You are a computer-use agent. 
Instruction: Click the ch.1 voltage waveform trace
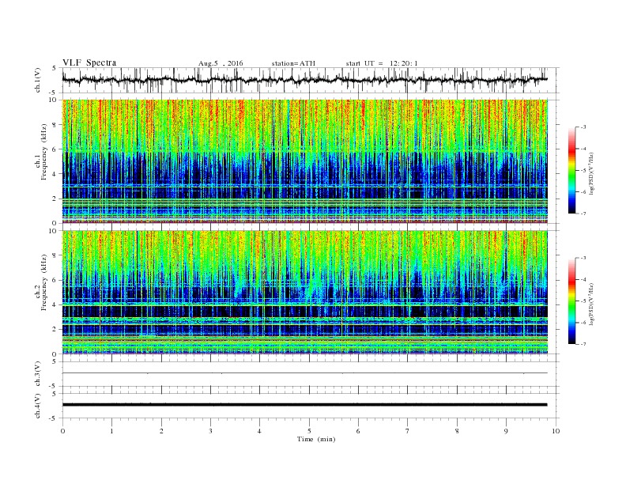(x=304, y=80)
